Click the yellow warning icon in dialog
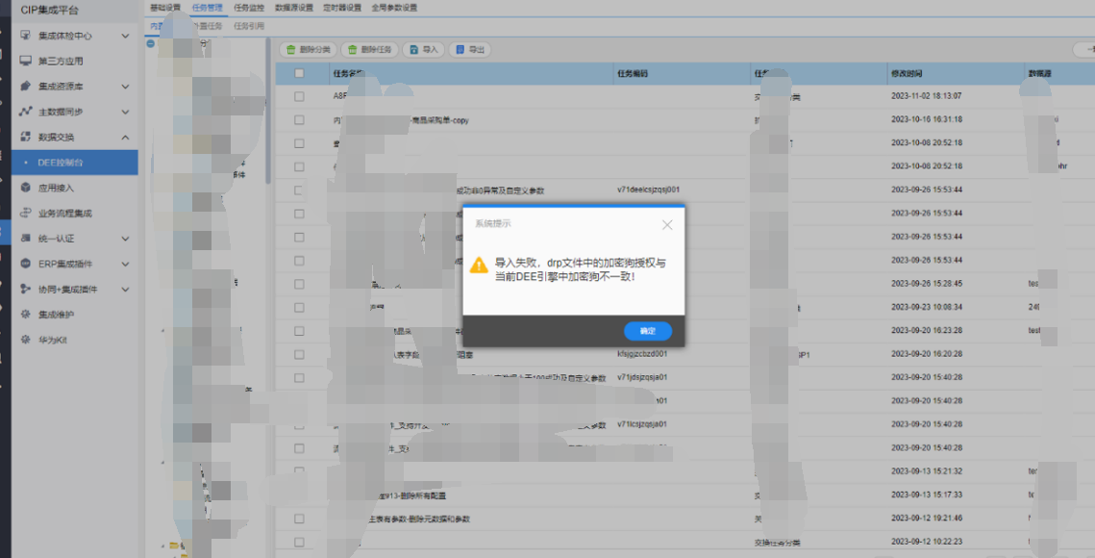The height and width of the screenshot is (558, 1095). (x=479, y=265)
